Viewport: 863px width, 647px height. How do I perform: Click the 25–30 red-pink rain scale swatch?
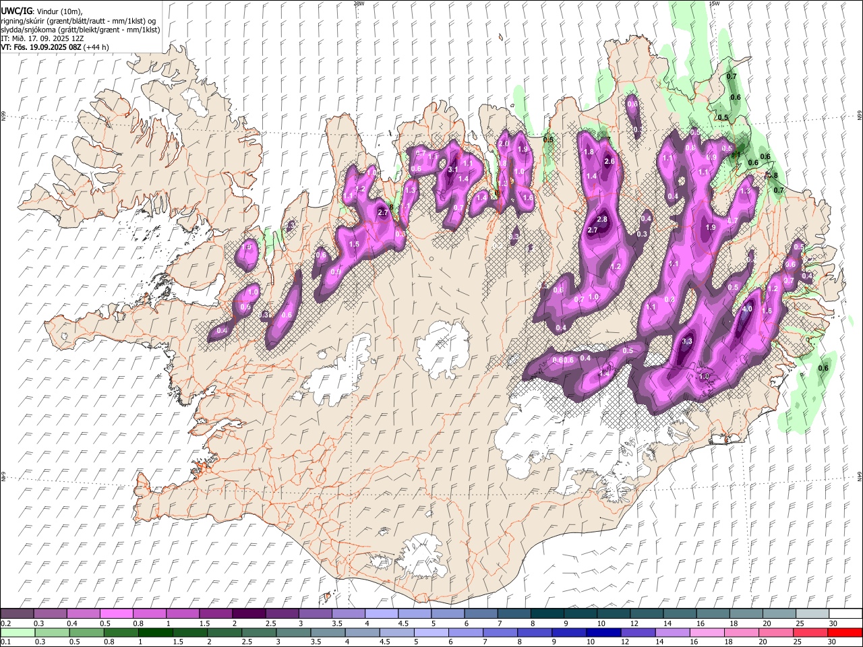click(811, 632)
